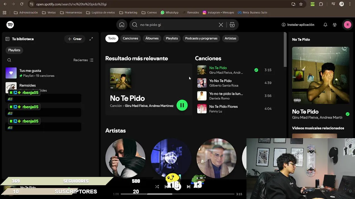The height and width of the screenshot is (199, 355).
Task: Click the vertical scrollbar of the results
Action: point(285,50)
